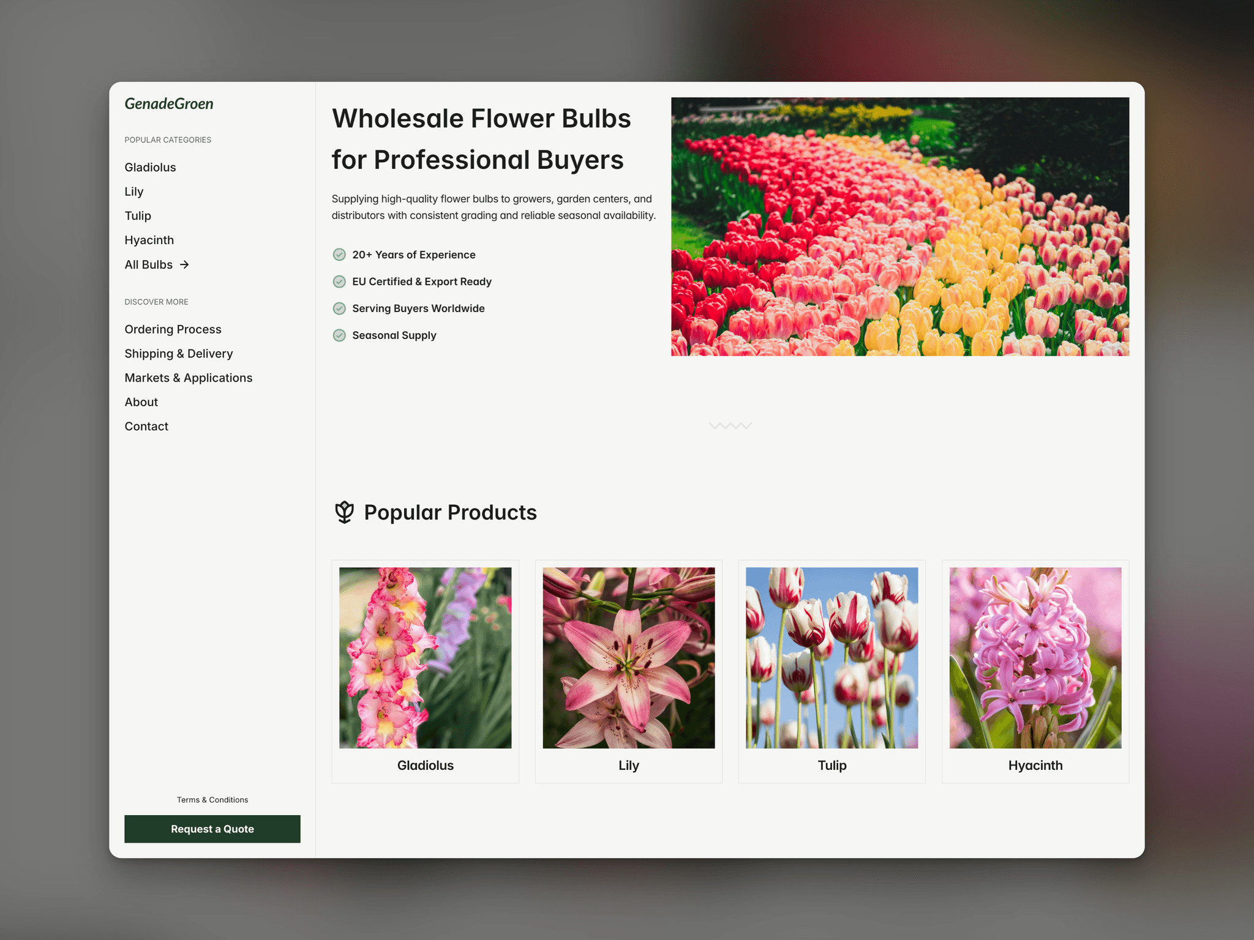Open the Terms & Conditions link
The width and height of the screenshot is (1254, 940).
coord(212,800)
